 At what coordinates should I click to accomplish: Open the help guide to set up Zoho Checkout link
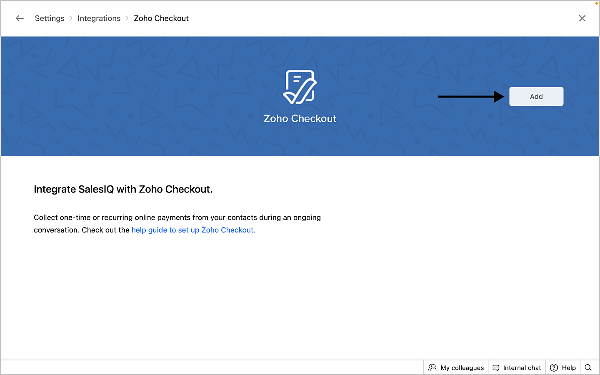193,230
